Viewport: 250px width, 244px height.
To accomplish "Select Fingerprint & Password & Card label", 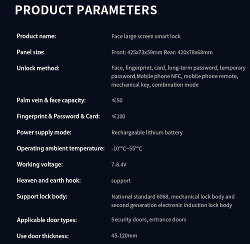I will point(58,116).
